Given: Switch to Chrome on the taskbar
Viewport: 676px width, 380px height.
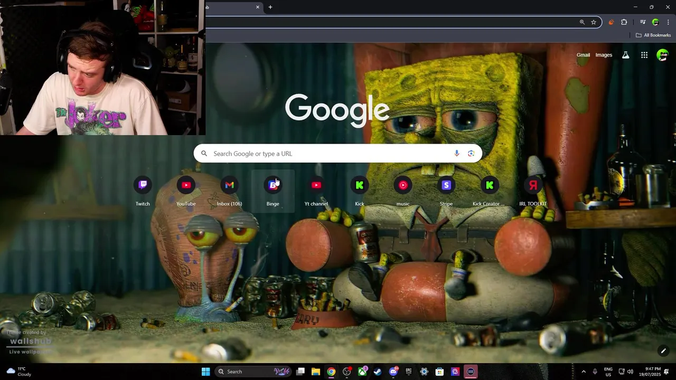Looking at the screenshot, I should point(331,372).
